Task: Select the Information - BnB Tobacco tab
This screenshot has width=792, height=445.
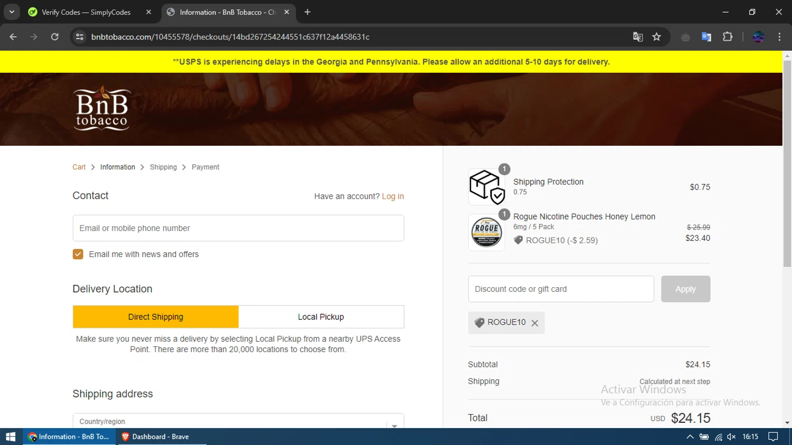Action: (x=228, y=12)
